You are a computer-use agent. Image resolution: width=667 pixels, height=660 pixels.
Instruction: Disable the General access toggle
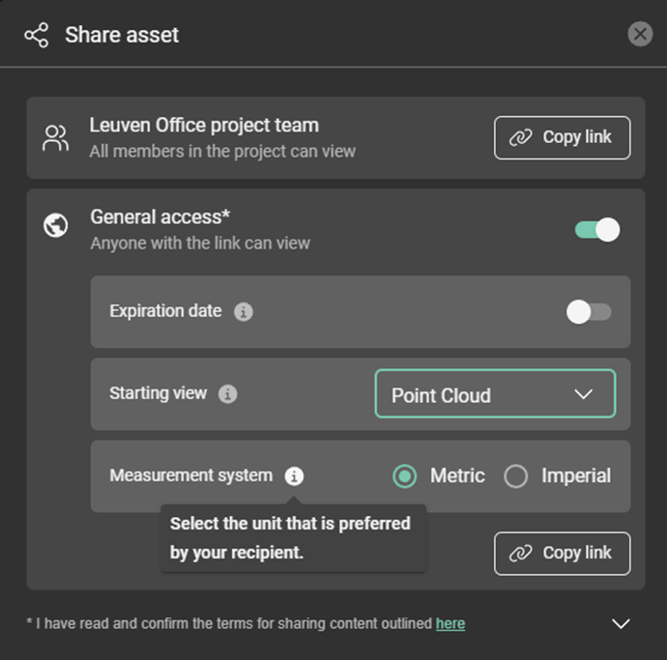596,230
